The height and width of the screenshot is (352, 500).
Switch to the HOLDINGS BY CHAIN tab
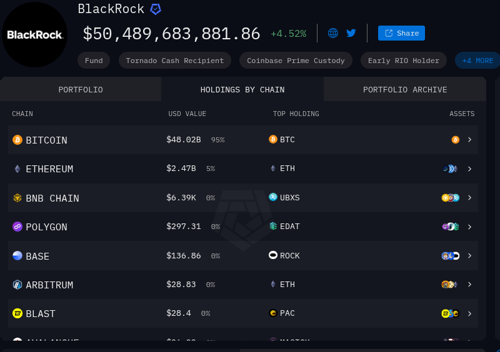click(x=242, y=89)
